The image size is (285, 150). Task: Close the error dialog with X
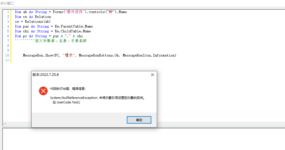(152, 75)
